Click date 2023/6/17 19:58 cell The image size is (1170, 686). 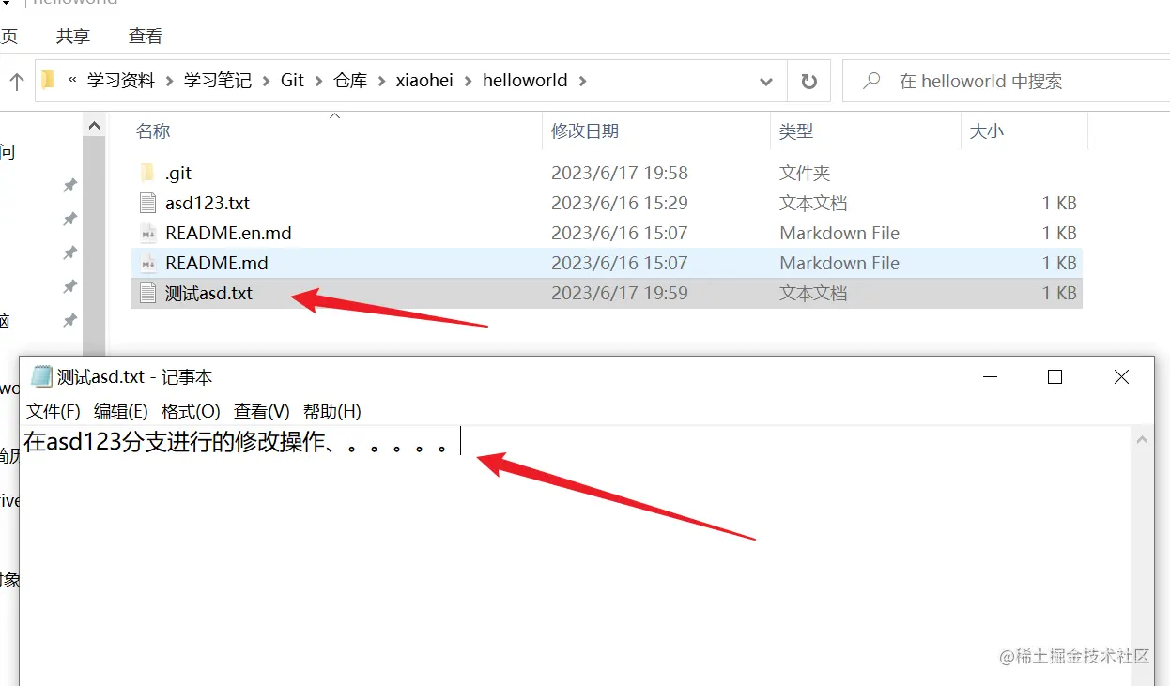pos(620,173)
